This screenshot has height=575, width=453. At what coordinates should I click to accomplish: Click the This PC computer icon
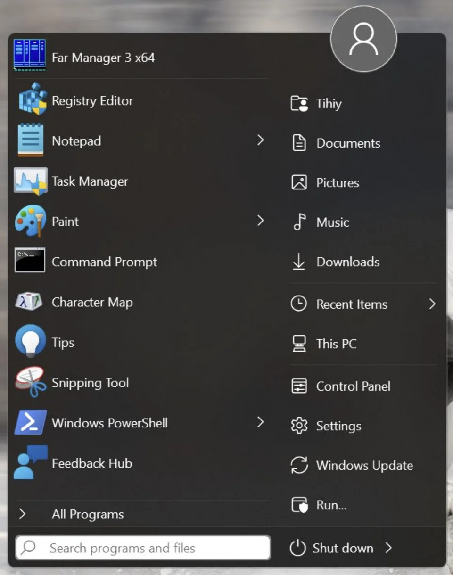pos(299,344)
